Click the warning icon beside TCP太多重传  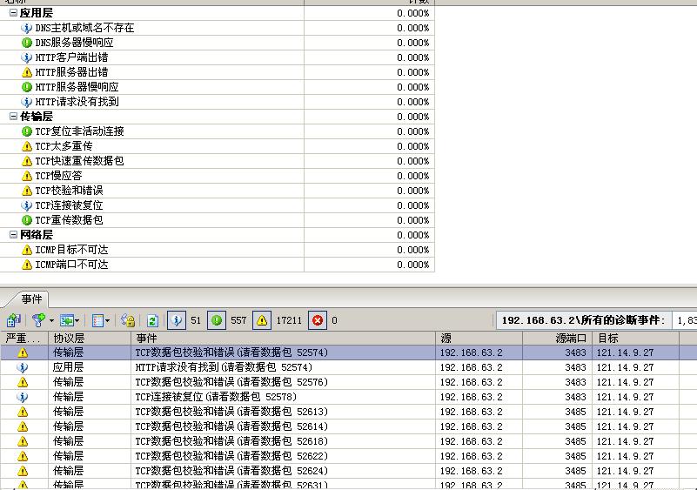coord(27,146)
